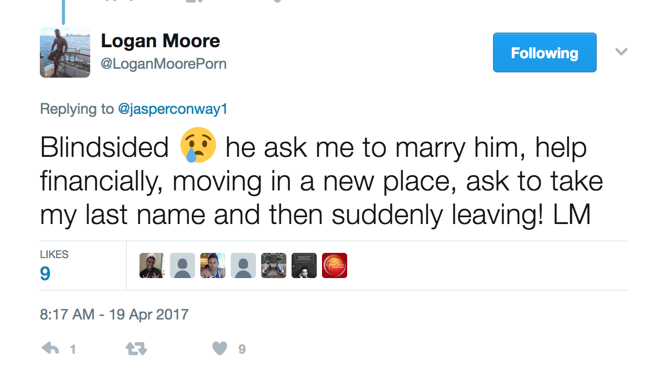This screenshot has width=666, height=383.
Task: Click the like count 9 beside heart
Action: point(242,349)
